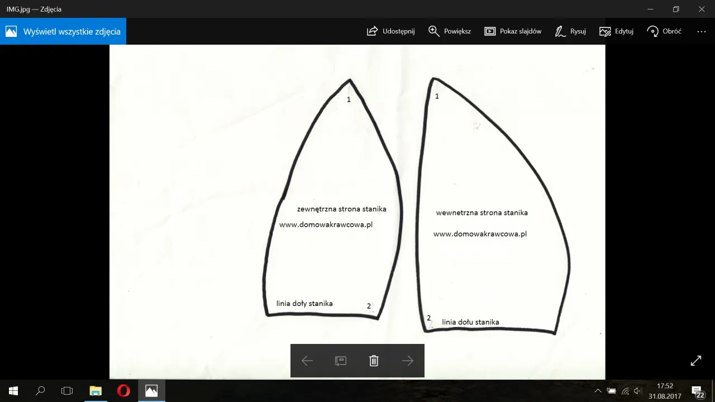Open the clock showing 17:52
Viewport: 715px width, 402px height.
coord(665,391)
